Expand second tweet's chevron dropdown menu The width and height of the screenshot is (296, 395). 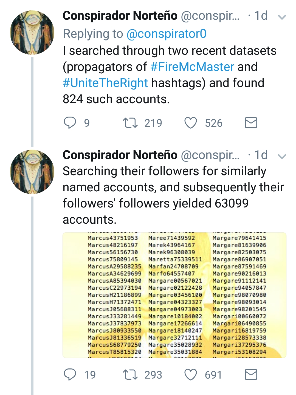tap(282, 156)
